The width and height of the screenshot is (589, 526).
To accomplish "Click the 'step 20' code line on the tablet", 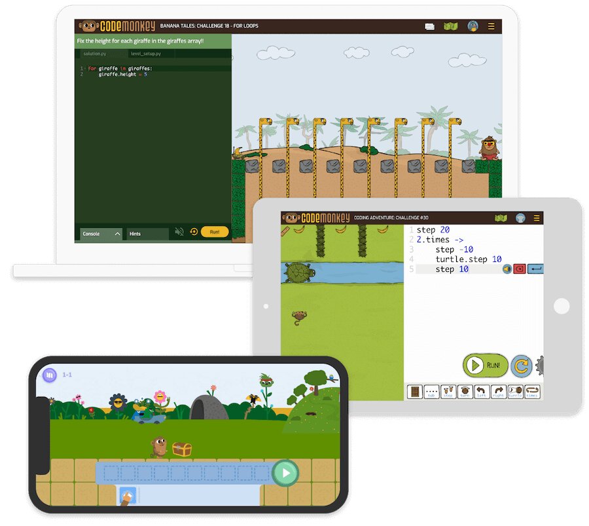I will [x=433, y=230].
